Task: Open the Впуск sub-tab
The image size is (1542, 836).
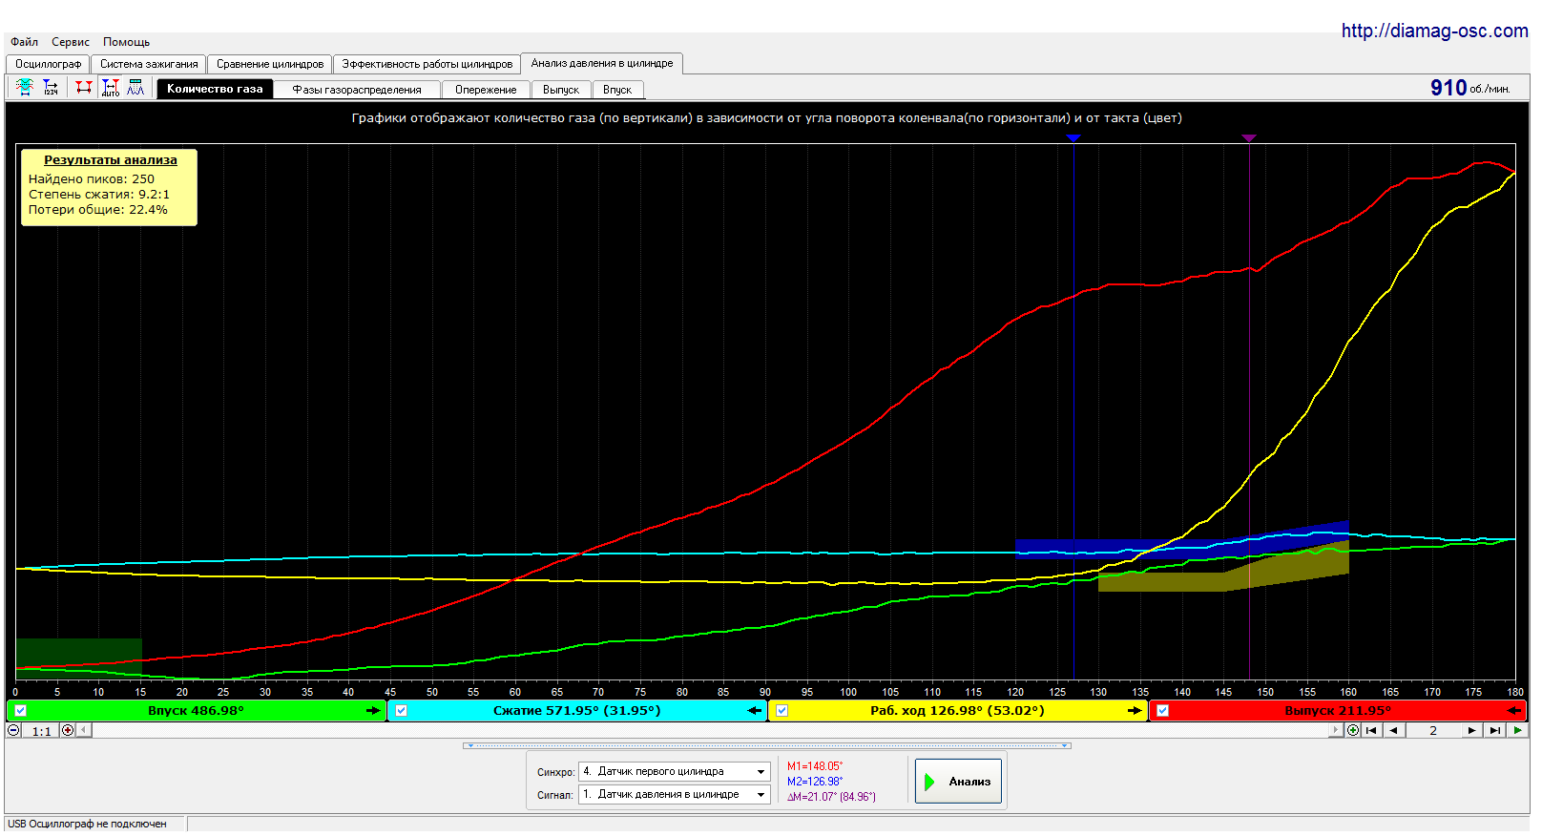Action: 617,90
